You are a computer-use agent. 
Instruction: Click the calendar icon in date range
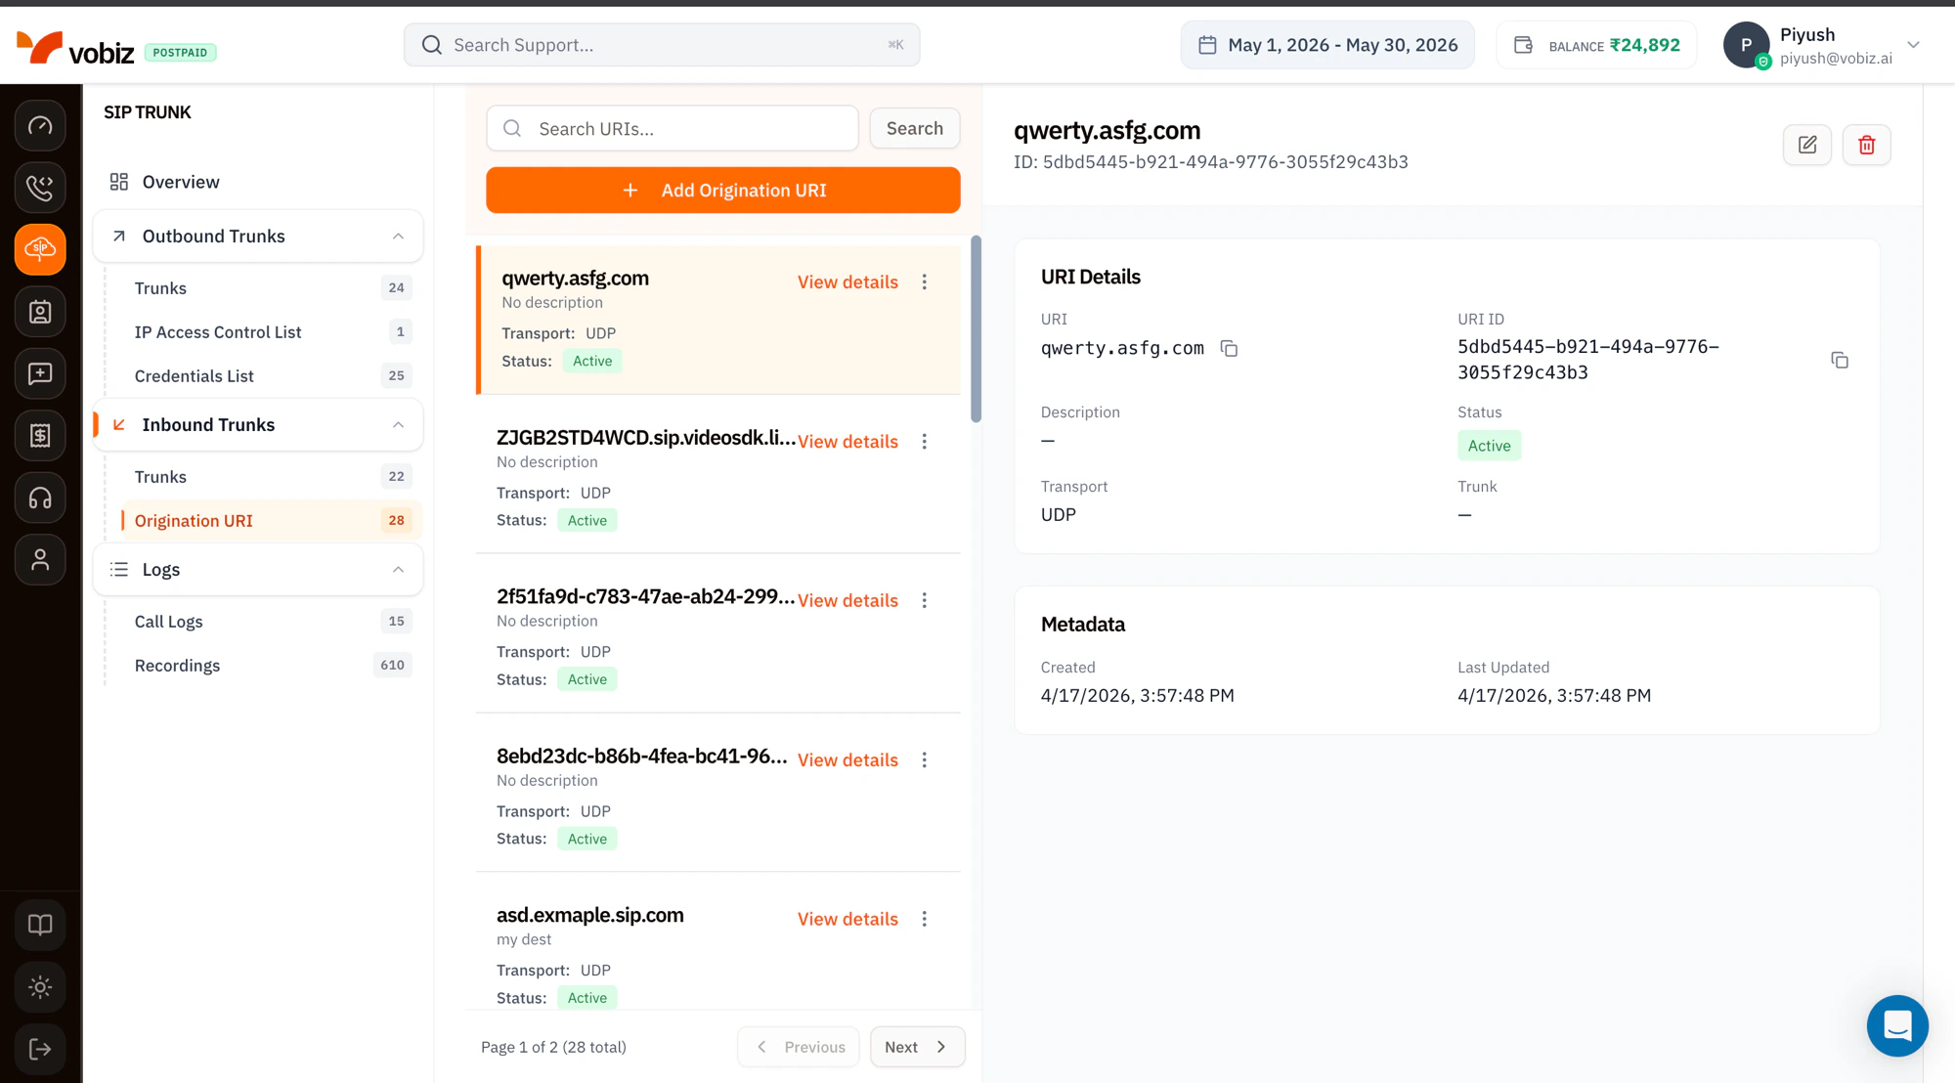(x=1207, y=45)
